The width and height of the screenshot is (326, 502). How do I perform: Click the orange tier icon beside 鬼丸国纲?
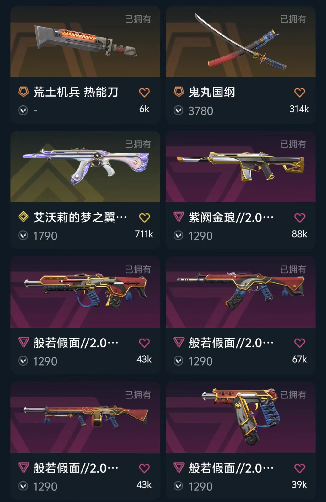[179, 92]
